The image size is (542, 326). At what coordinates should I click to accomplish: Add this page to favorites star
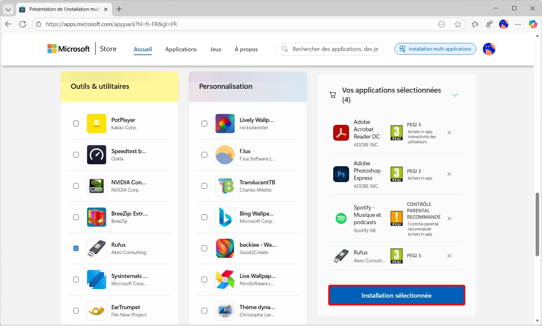(458, 24)
